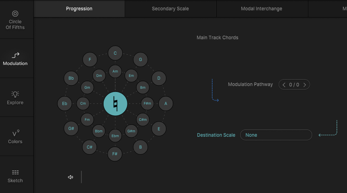Open the Explore lightbulb section
347x193 pixels.
[x=15, y=97]
